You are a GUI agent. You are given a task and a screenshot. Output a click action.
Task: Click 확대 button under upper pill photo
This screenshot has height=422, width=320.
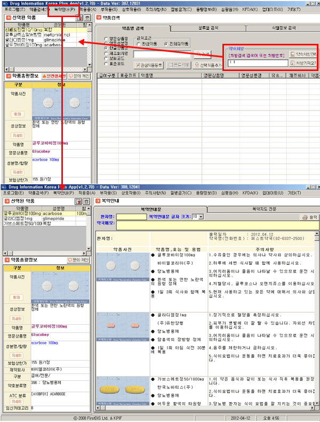(x=18, y=114)
